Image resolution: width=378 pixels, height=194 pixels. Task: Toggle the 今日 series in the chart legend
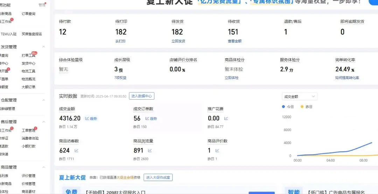tap(288, 107)
